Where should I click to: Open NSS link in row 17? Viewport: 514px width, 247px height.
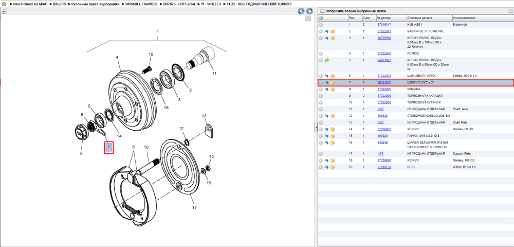pyautogui.click(x=380, y=153)
